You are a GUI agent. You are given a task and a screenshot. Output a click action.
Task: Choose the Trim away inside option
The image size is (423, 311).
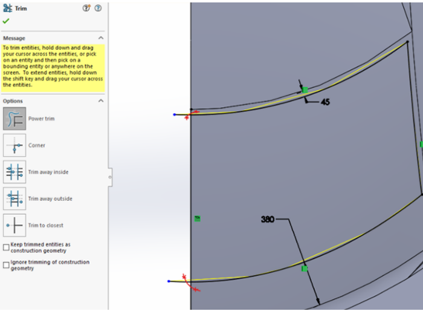tap(15, 172)
